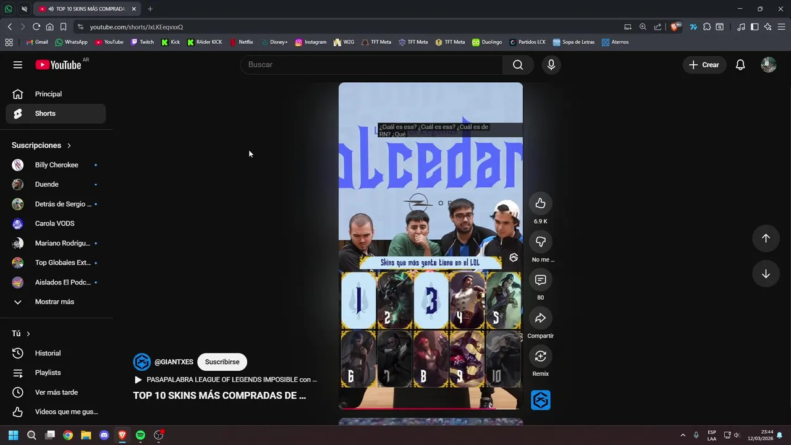Navigate back in browser history

[x=10, y=27]
